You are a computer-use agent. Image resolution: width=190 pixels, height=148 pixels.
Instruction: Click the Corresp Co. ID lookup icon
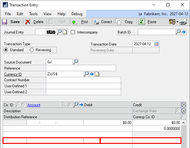183,116
